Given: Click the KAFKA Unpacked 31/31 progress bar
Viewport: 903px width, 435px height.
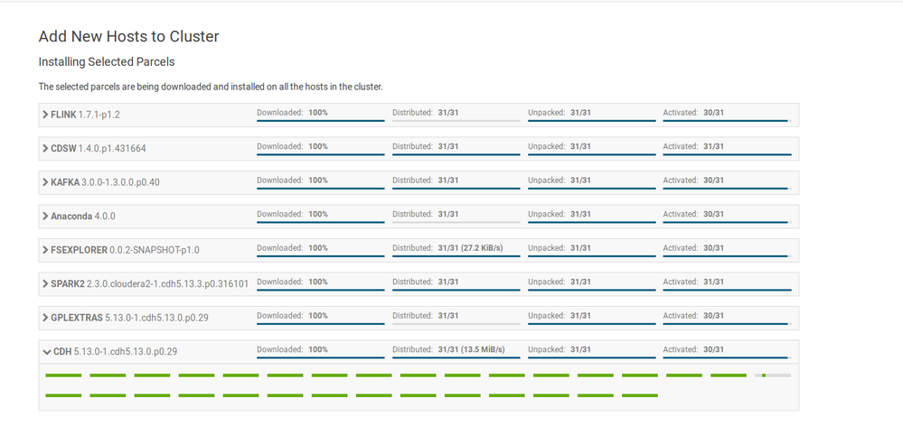Looking at the screenshot, I should (x=591, y=189).
